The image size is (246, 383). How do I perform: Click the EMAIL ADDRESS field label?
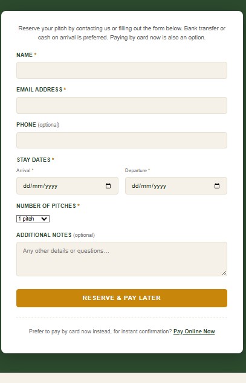coord(39,90)
